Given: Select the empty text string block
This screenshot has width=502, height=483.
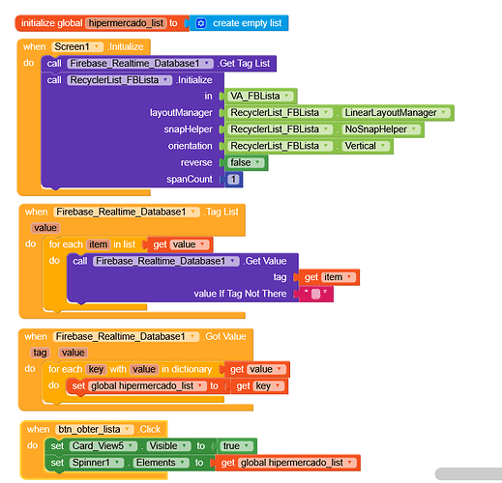Looking at the screenshot, I should click(316, 294).
